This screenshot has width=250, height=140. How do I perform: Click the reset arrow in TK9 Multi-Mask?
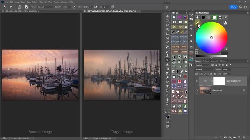(x=220, y=17)
